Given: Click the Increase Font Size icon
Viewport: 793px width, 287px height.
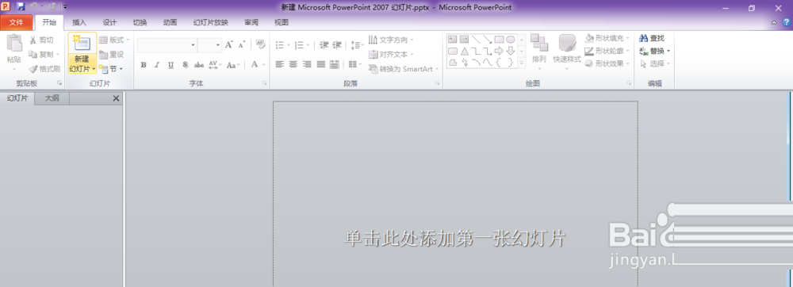Looking at the screenshot, I should pos(229,45).
